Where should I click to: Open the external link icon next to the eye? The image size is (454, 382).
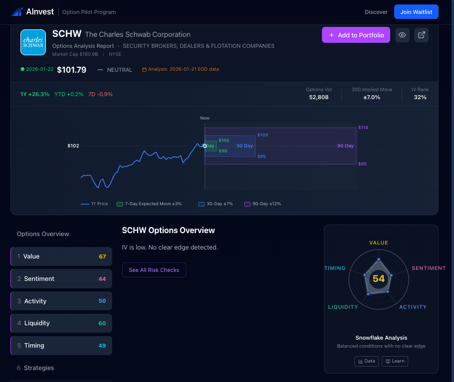421,35
